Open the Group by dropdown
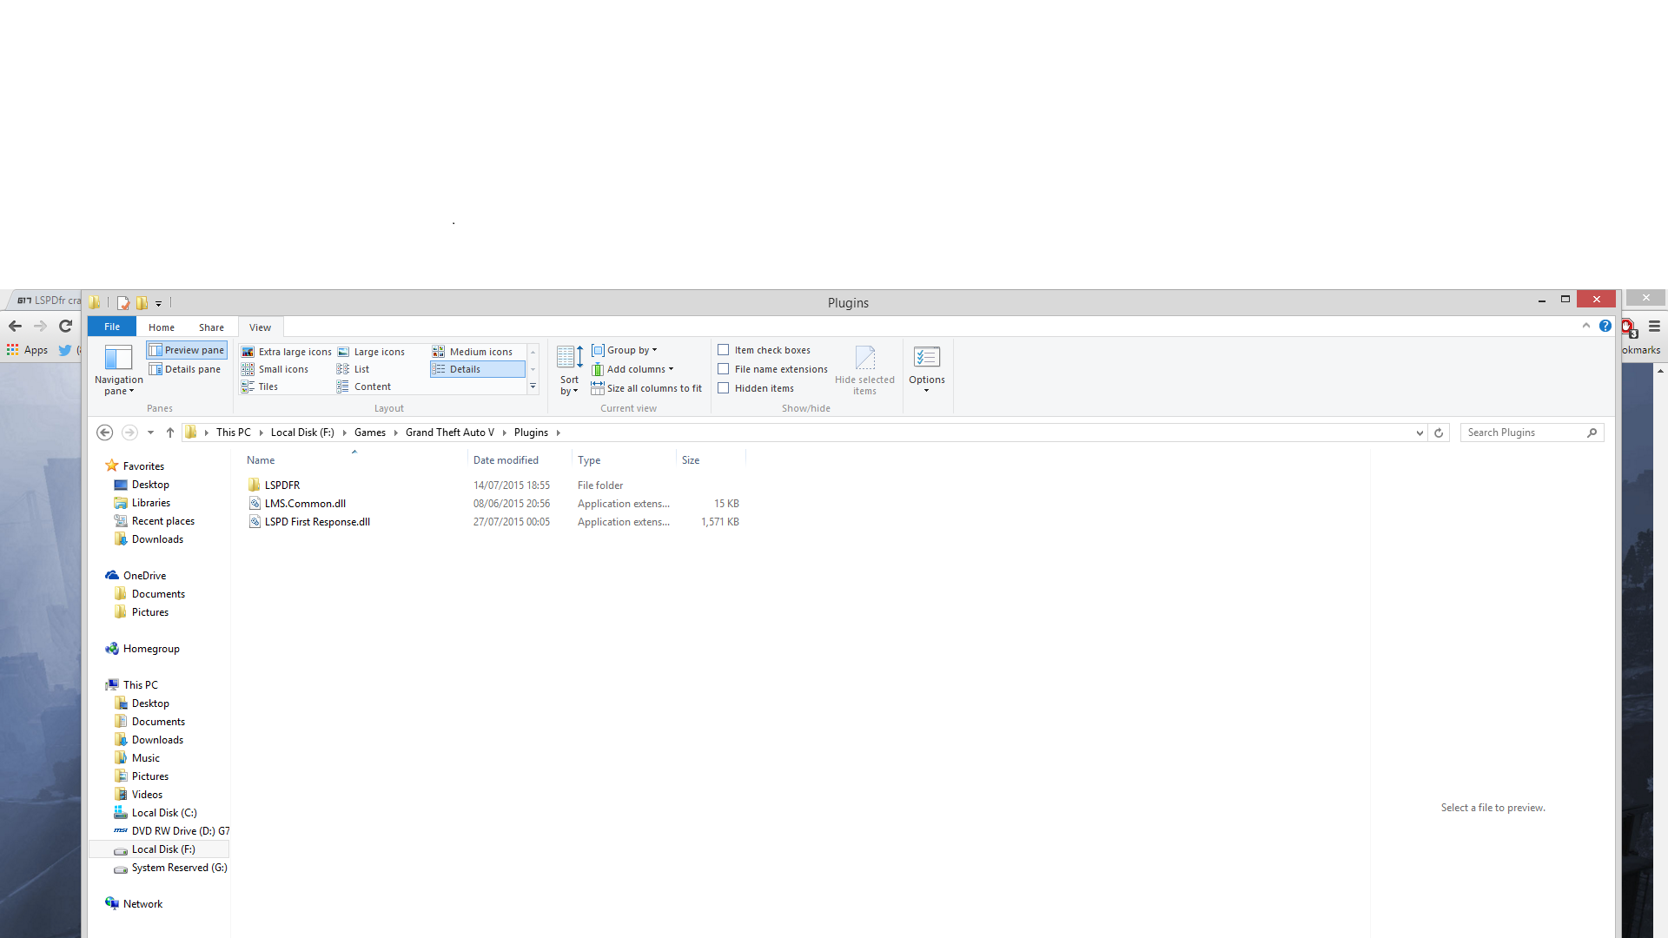1668x938 pixels. tap(625, 350)
